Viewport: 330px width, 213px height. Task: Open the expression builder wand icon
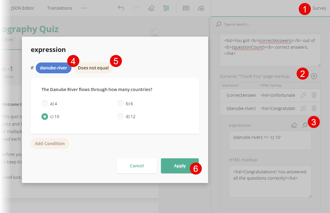coord(304,125)
